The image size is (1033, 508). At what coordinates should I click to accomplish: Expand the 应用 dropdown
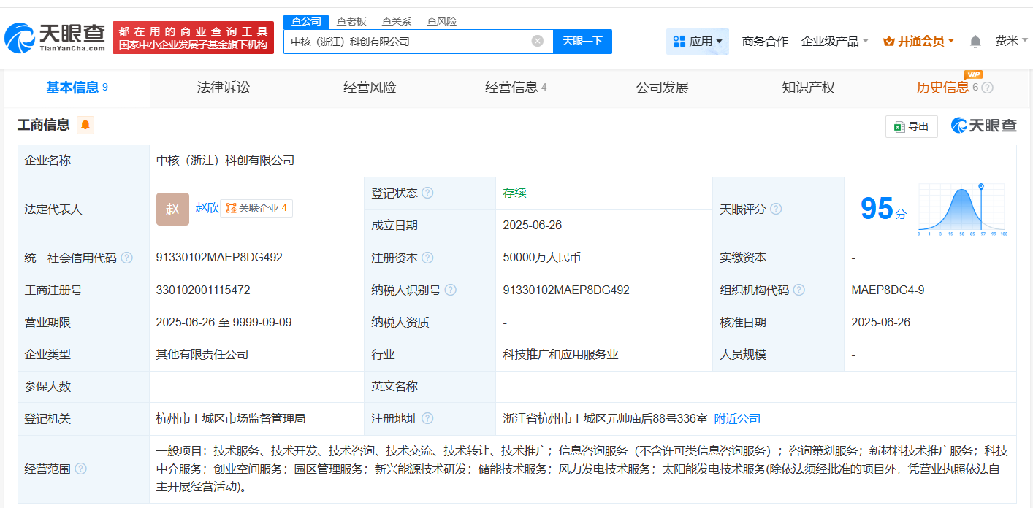pyautogui.click(x=698, y=42)
